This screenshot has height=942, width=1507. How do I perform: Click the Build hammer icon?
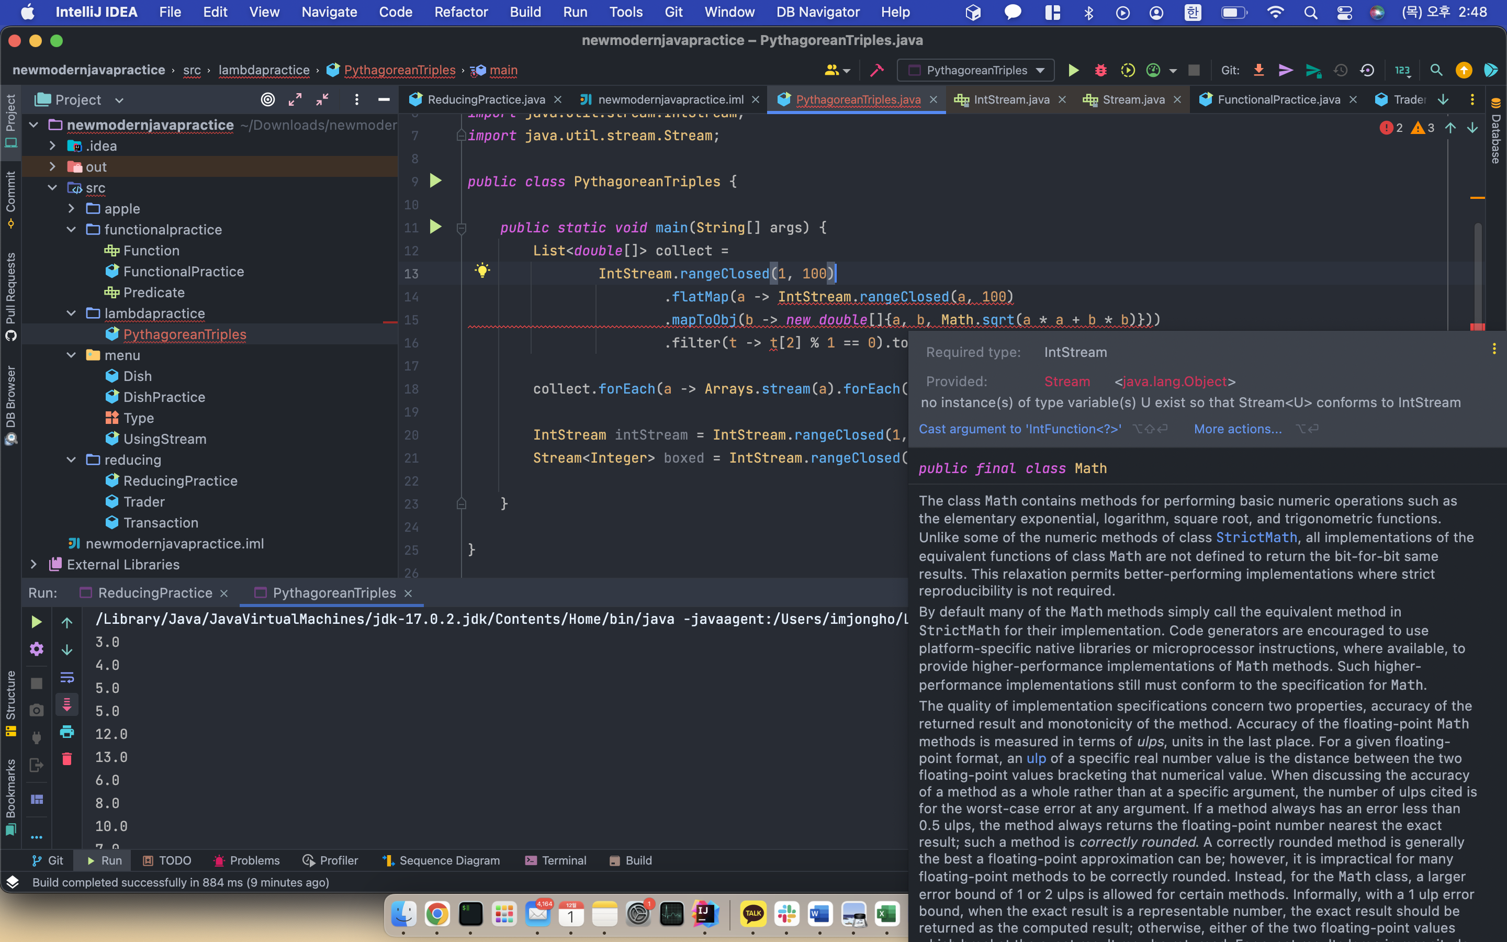[877, 71]
